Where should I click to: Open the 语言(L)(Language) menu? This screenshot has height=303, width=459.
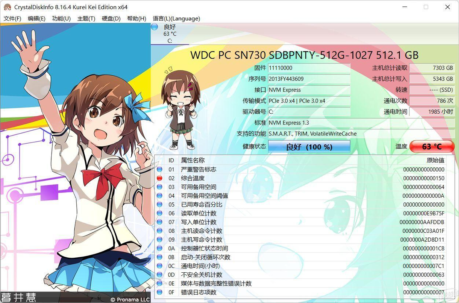(x=176, y=18)
